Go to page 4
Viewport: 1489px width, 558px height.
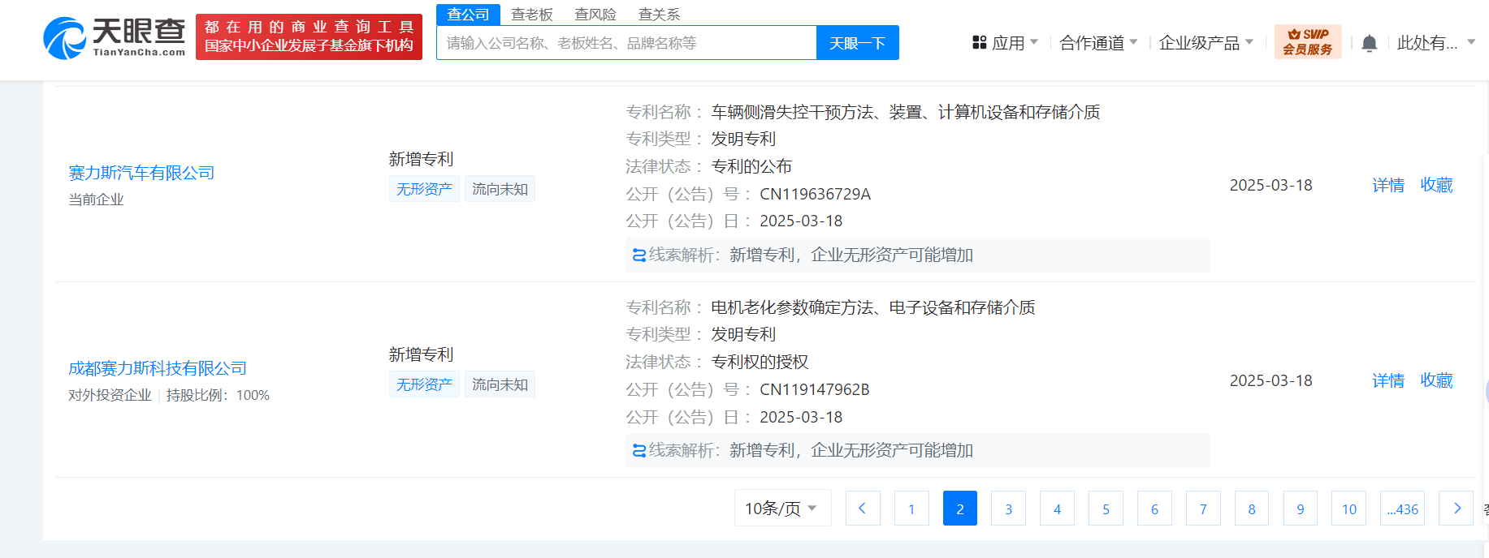coord(1057,509)
